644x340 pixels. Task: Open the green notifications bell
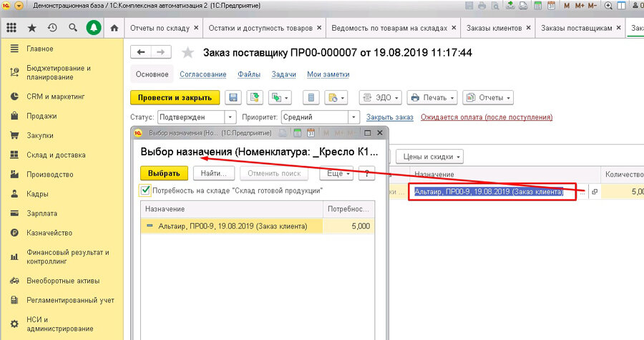pyautogui.click(x=94, y=28)
